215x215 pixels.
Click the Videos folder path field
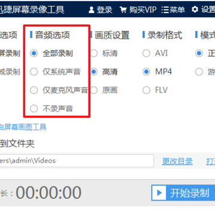(76, 161)
